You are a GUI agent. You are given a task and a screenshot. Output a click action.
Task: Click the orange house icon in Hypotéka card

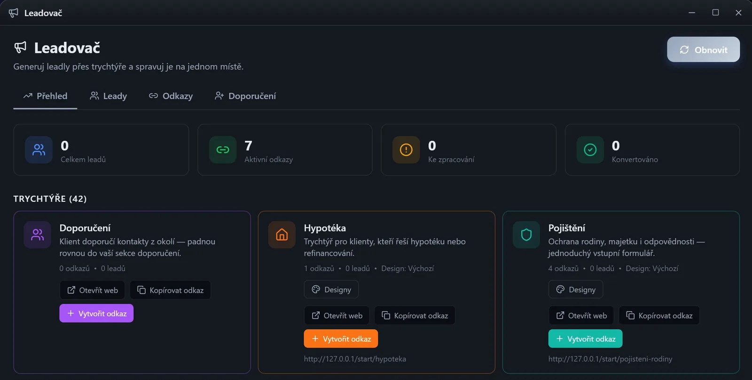coord(282,235)
